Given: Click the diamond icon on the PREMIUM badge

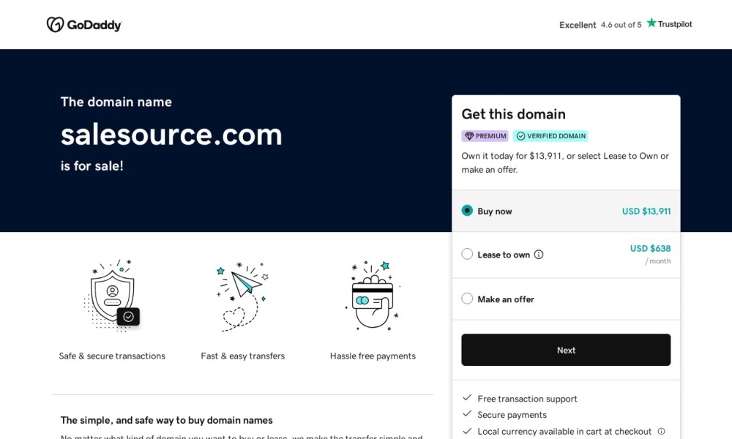Looking at the screenshot, I should (468, 135).
